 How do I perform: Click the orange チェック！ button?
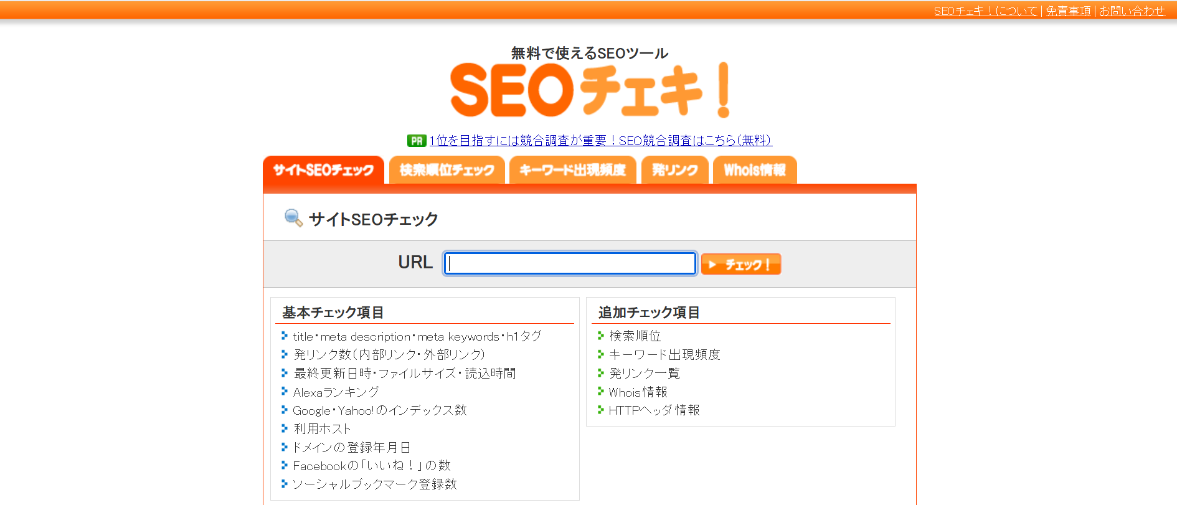pyautogui.click(x=741, y=264)
